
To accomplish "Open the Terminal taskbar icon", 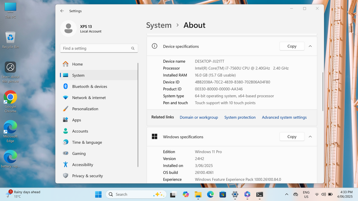I will click(x=260, y=194).
